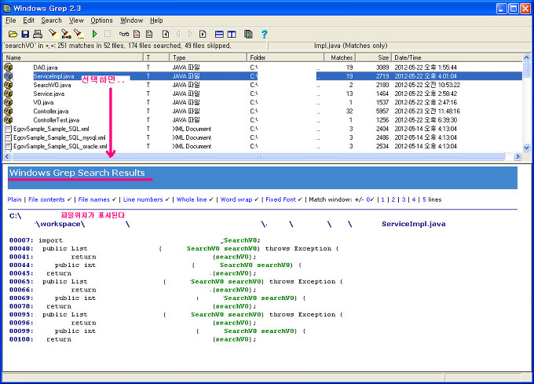Click the file list scroll left arrow

[7, 156]
